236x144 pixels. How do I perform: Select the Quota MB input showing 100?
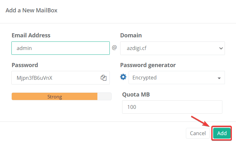point(172,107)
